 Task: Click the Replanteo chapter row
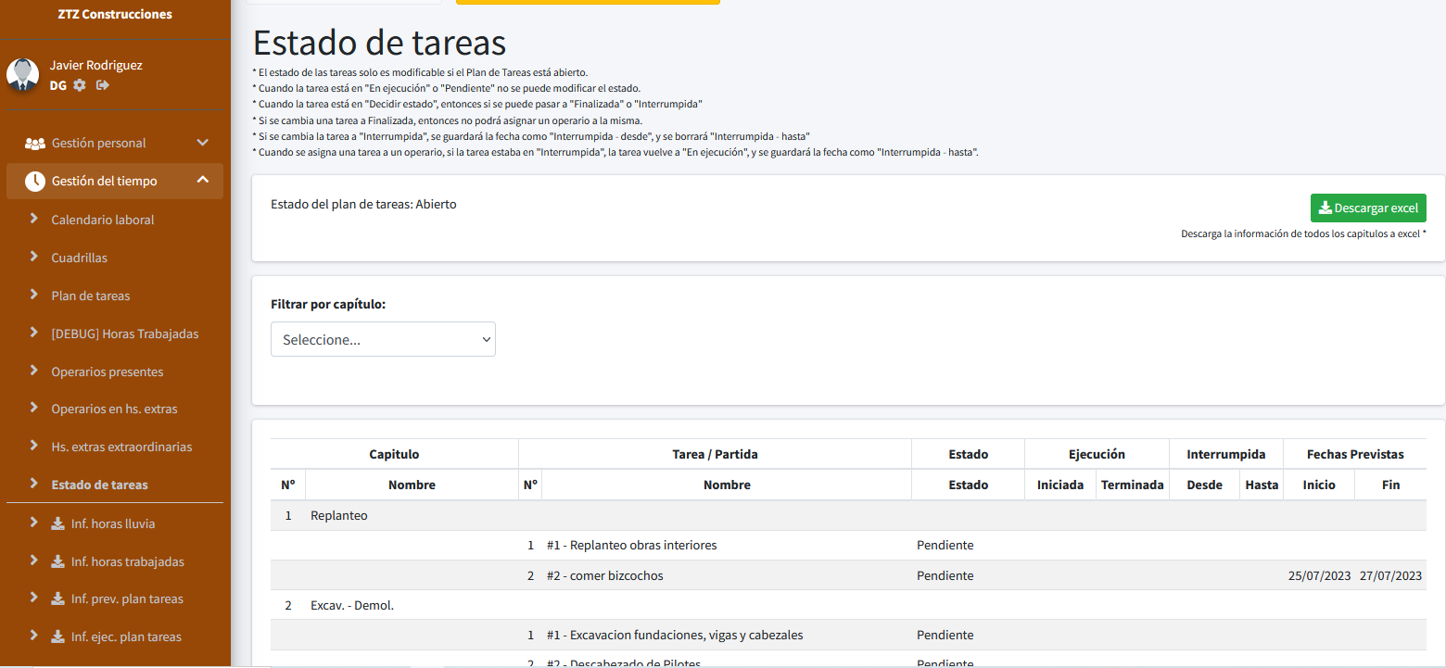pos(848,515)
